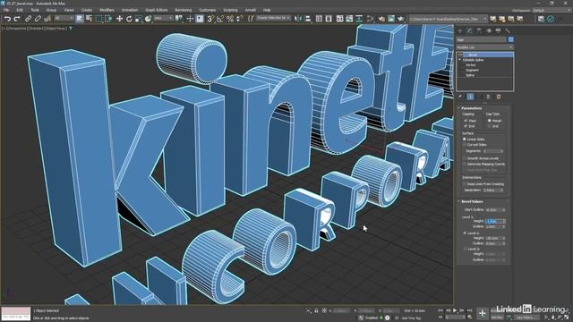Image resolution: width=573 pixels, height=322 pixels.
Task: Open the Modifiers menu
Action: pyautogui.click(x=107, y=10)
